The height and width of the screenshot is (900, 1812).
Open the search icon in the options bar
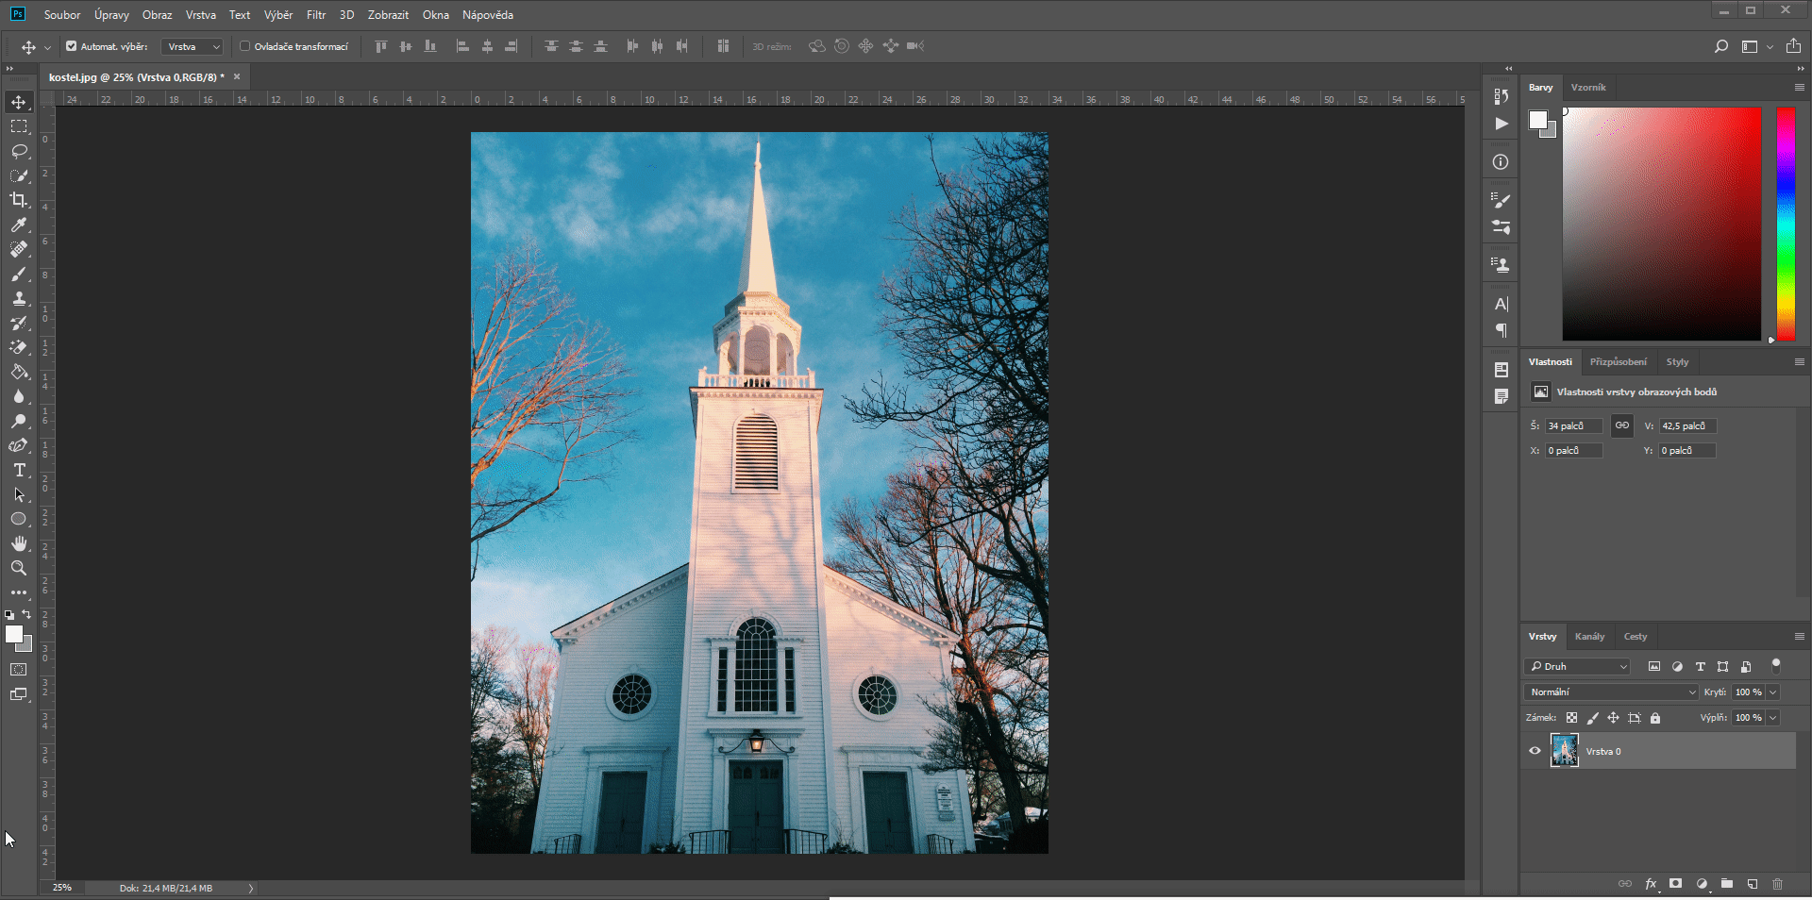pos(1722,45)
